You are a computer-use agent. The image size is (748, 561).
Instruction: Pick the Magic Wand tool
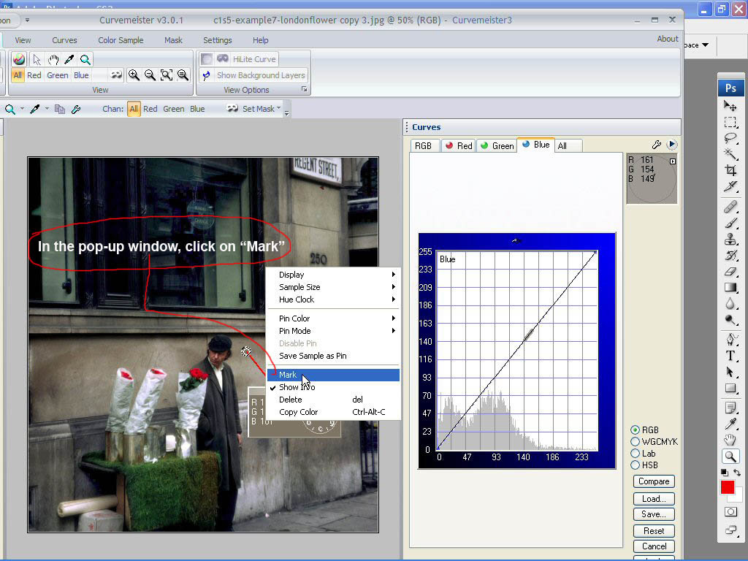tap(730, 153)
